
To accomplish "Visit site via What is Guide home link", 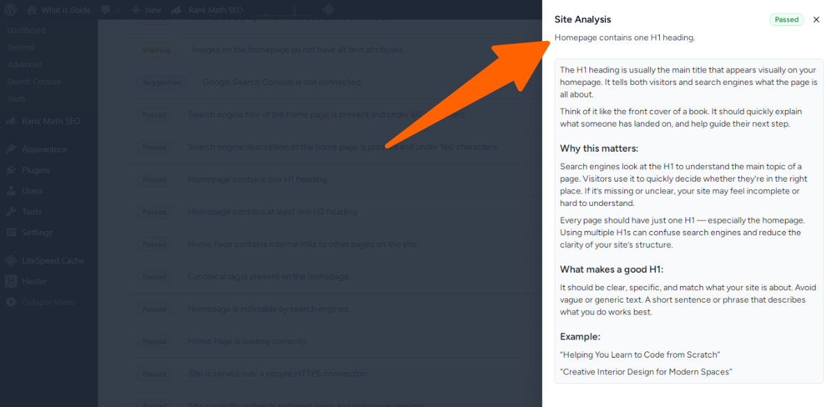I will coord(60,10).
